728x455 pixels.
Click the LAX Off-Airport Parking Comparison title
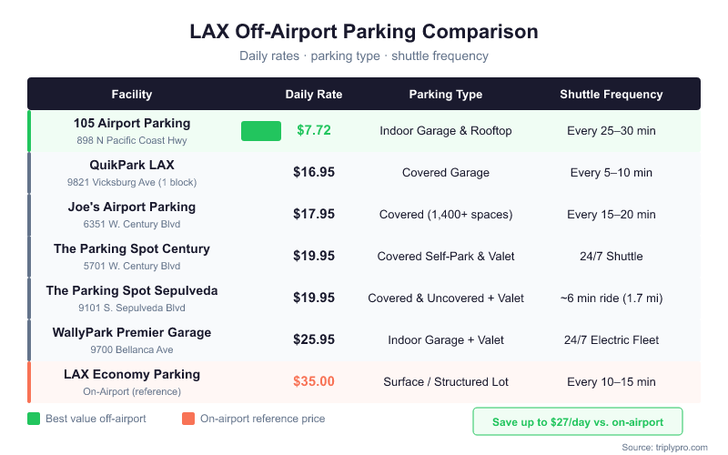pyautogui.click(x=364, y=32)
